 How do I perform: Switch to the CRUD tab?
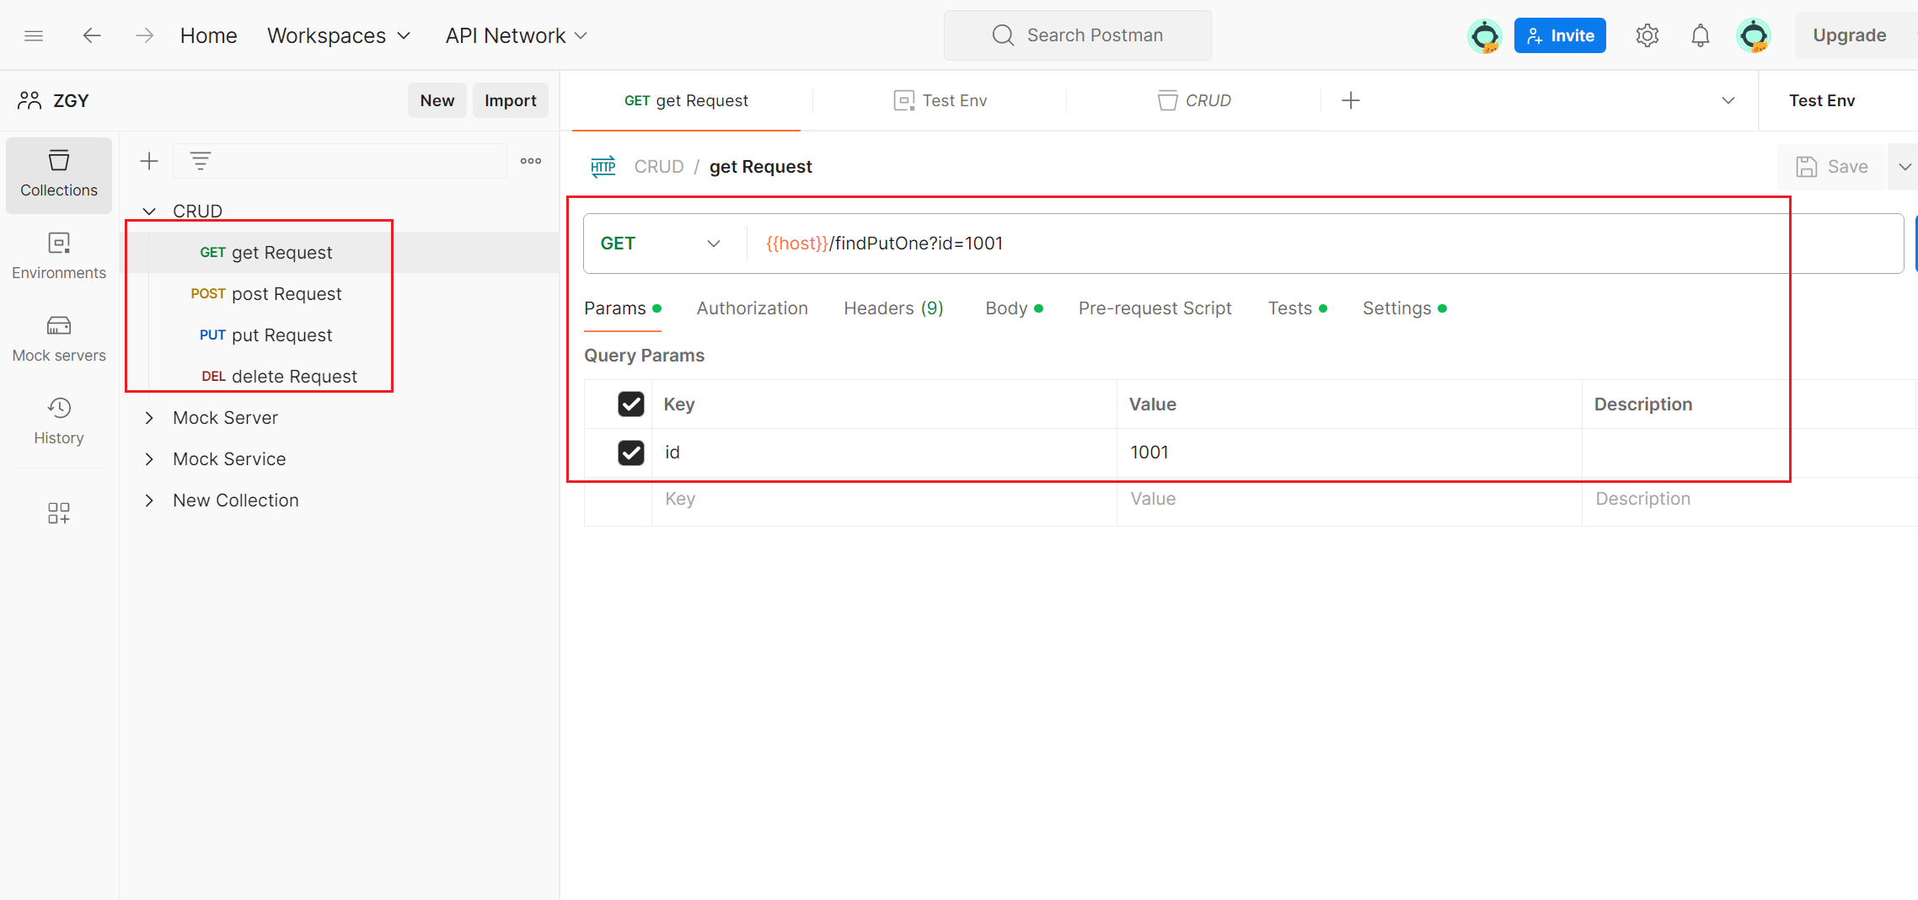pyautogui.click(x=1194, y=100)
